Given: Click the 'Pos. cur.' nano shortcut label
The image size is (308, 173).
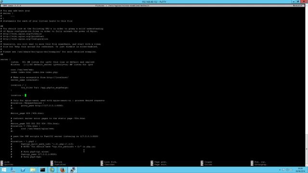Looking at the screenshot, I should pyautogui.click(x=260, y=162).
